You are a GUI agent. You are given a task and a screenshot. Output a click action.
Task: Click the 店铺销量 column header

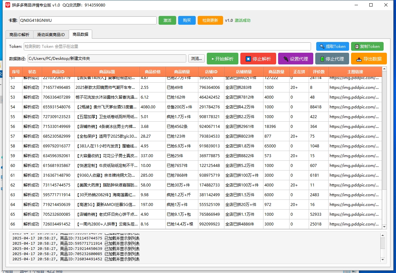[x=244, y=72]
